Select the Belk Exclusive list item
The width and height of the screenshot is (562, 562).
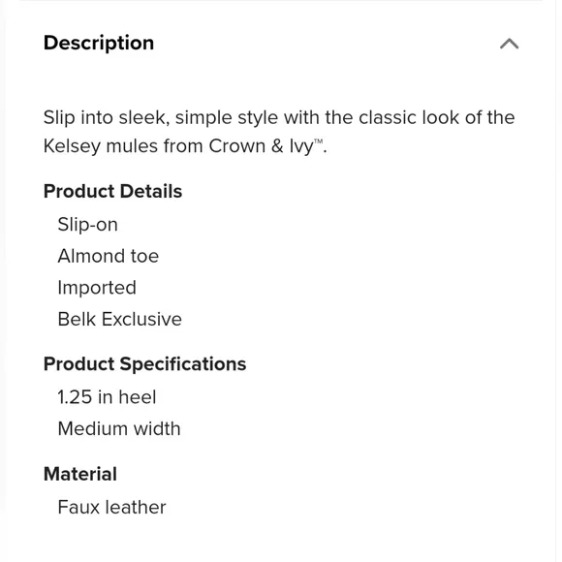pos(120,319)
